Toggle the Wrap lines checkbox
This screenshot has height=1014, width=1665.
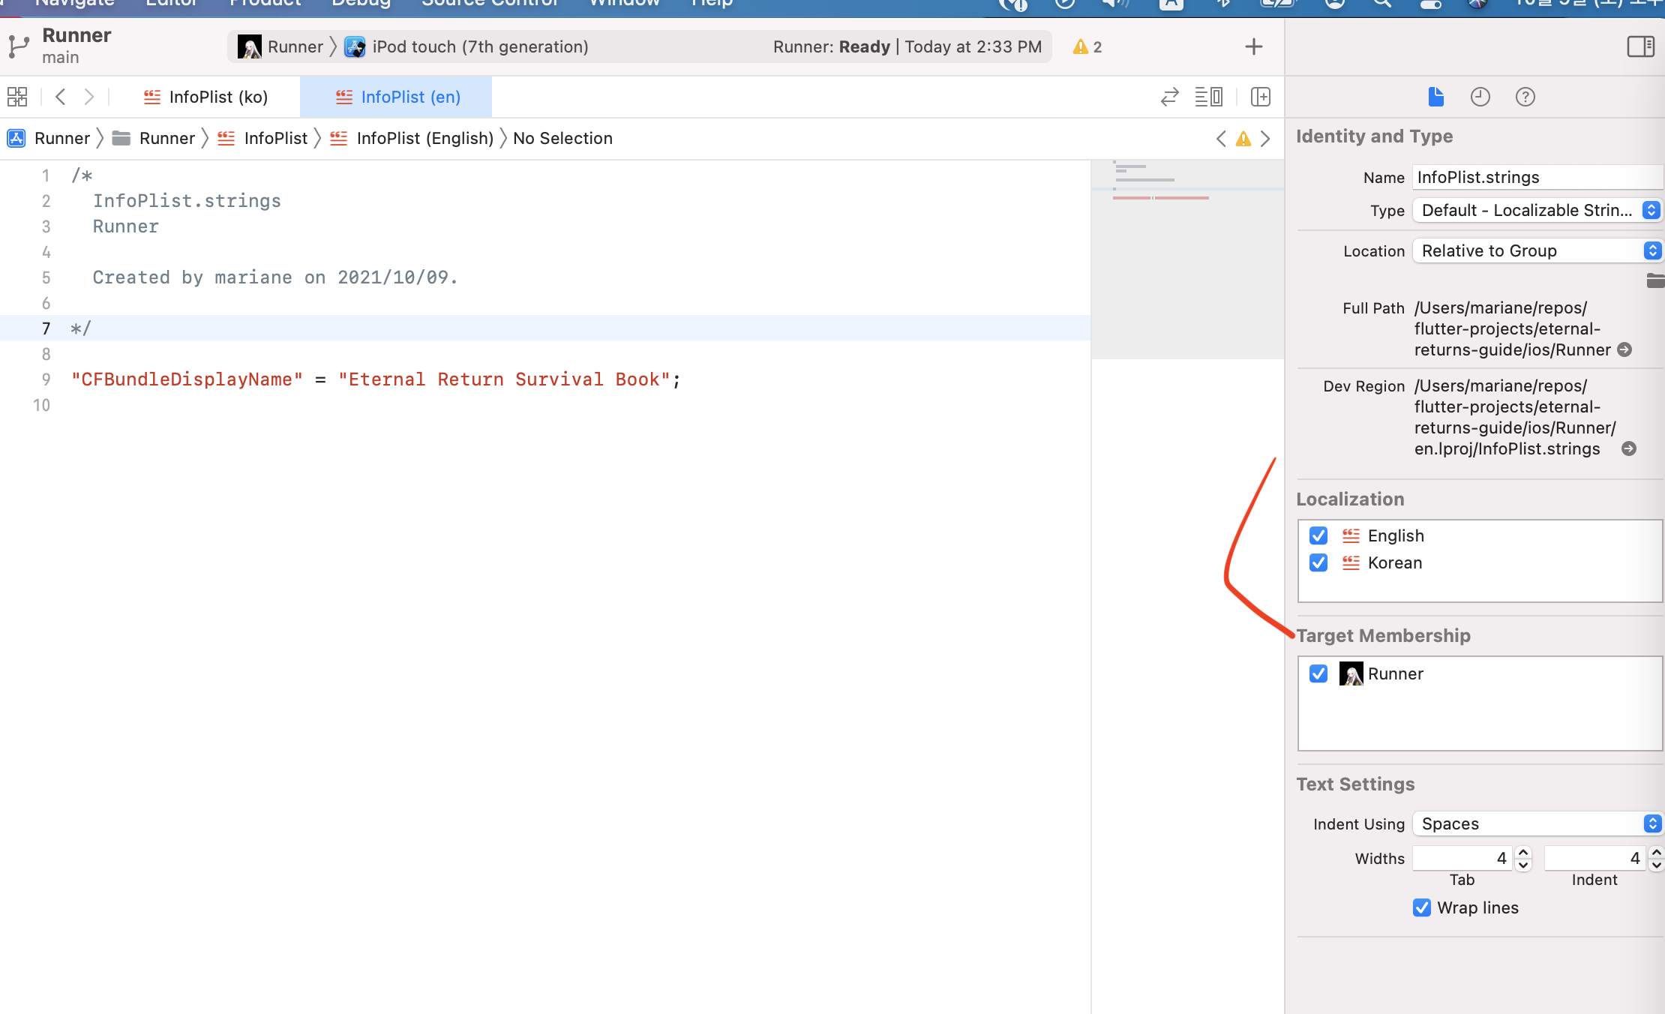tap(1421, 907)
